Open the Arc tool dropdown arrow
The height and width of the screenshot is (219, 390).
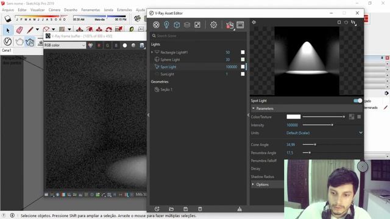tap(53, 30)
